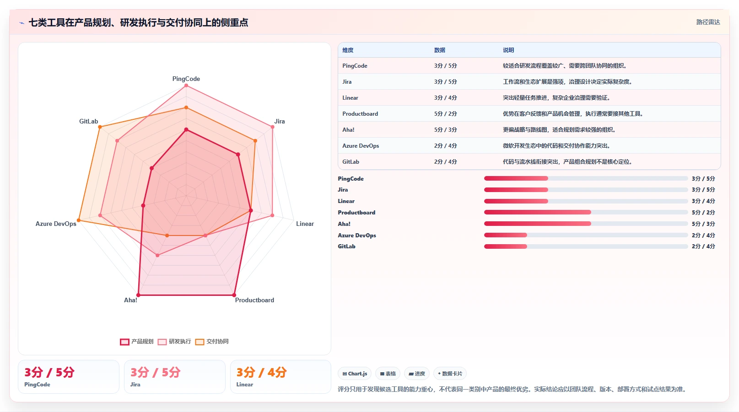Select the Productboard table row name

click(x=360, y=114)
